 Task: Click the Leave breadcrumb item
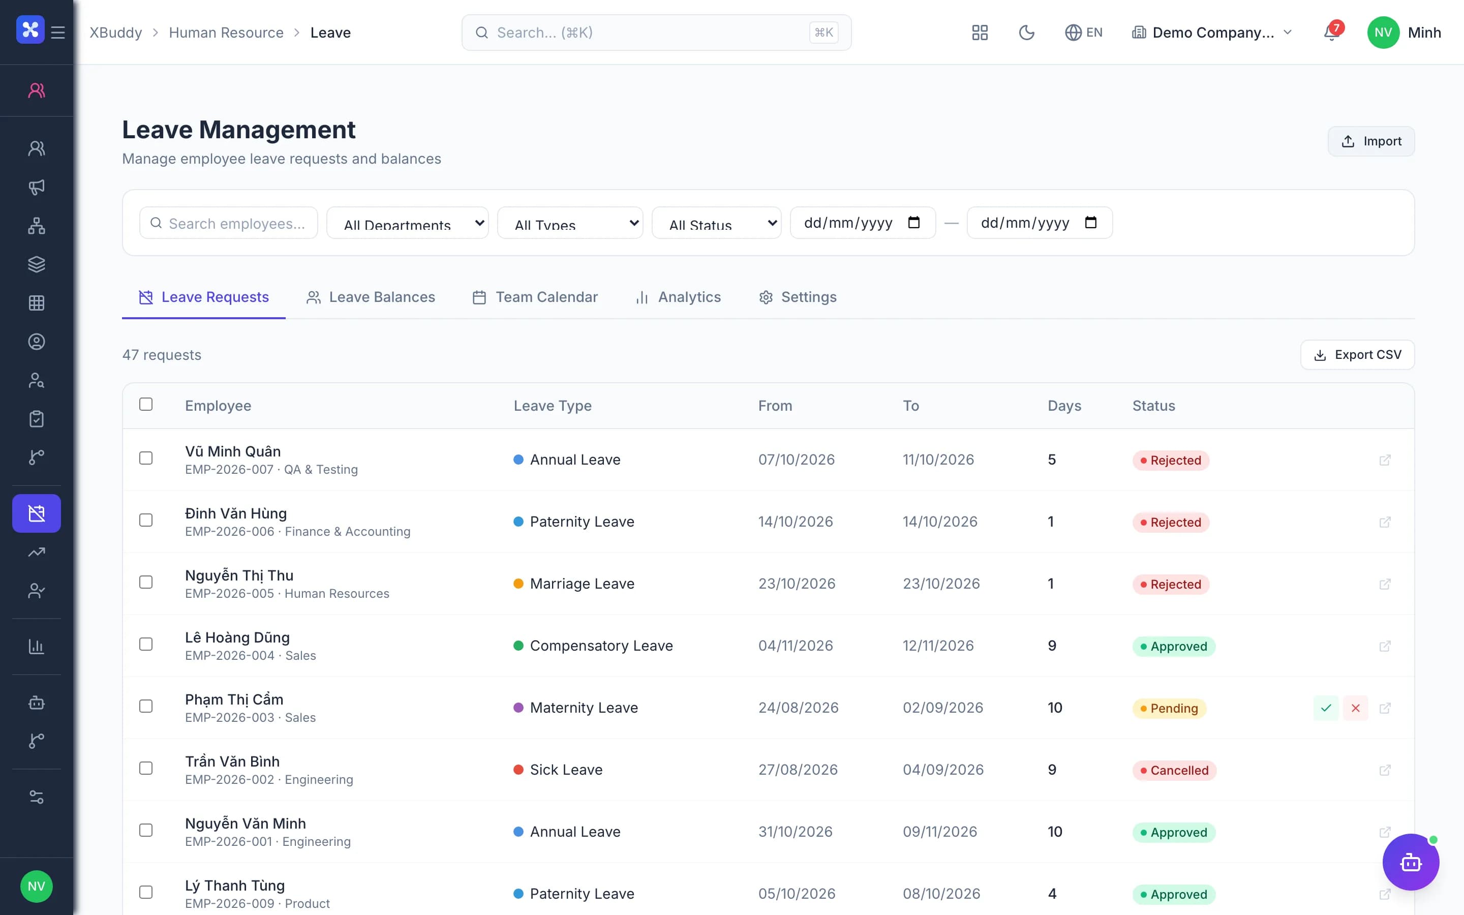[x=330, y=33]
